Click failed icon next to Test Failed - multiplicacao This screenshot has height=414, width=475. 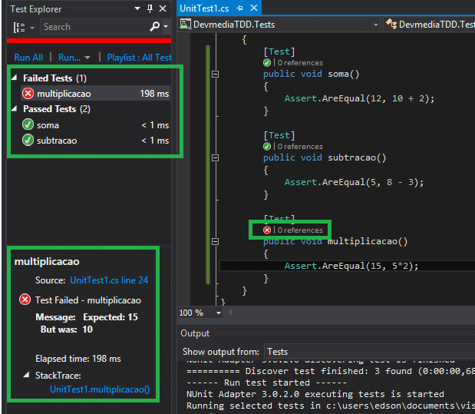(25, 300)
